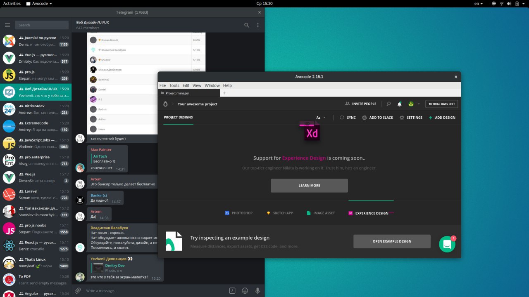Click Max Painter's name in the chat
Viewport: 529px width, 297px height.
[101, 150]
